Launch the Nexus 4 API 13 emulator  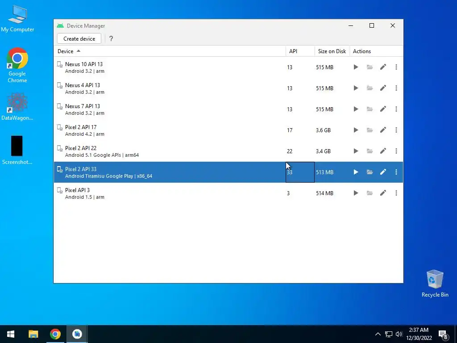click(x=356, y=88)
